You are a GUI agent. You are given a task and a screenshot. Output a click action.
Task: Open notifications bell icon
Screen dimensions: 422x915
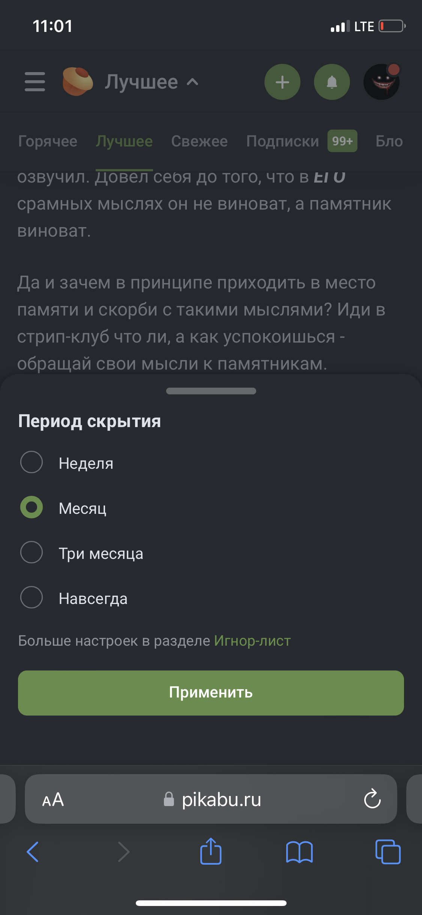pyautogui.click(x=332, y=82)
